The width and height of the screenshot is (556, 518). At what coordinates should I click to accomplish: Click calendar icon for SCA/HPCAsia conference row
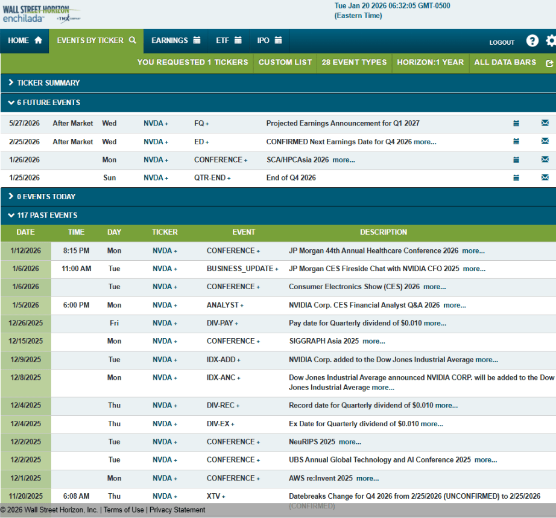[516, 160]
